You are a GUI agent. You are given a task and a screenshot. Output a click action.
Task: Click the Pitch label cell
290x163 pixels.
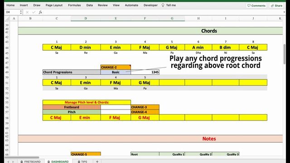click(72, 112)
